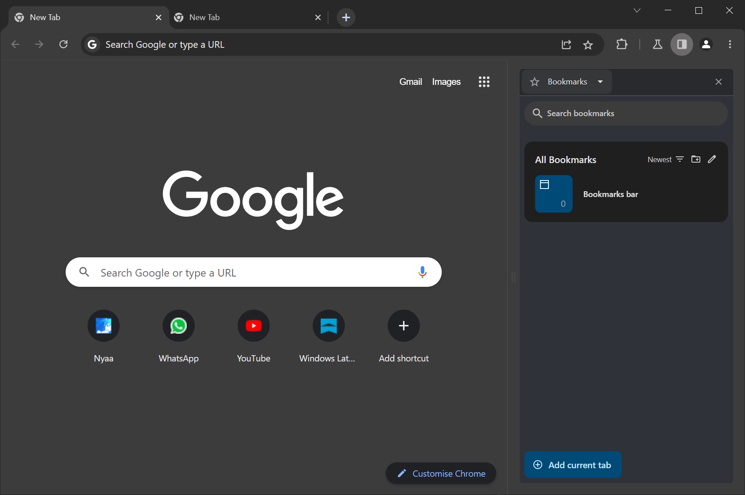Open the Newest sort menu

(x=665, y=159)
